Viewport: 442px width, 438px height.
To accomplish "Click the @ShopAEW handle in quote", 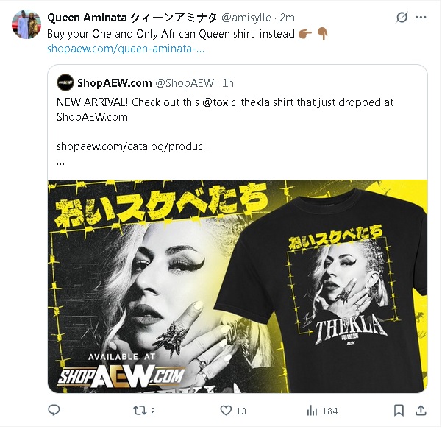I will click(185, 83).
